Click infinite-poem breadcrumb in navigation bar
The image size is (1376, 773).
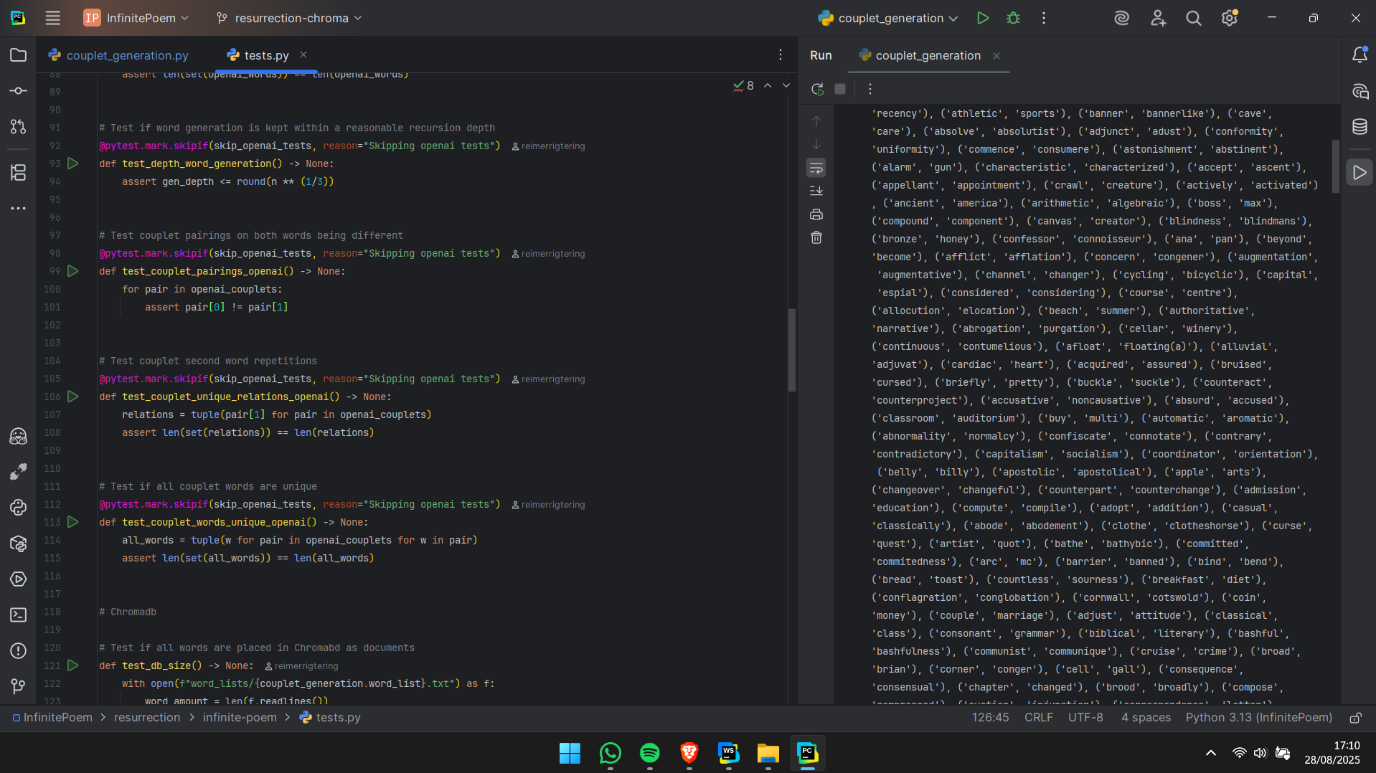pyautogui.click(x=240, y=718)
